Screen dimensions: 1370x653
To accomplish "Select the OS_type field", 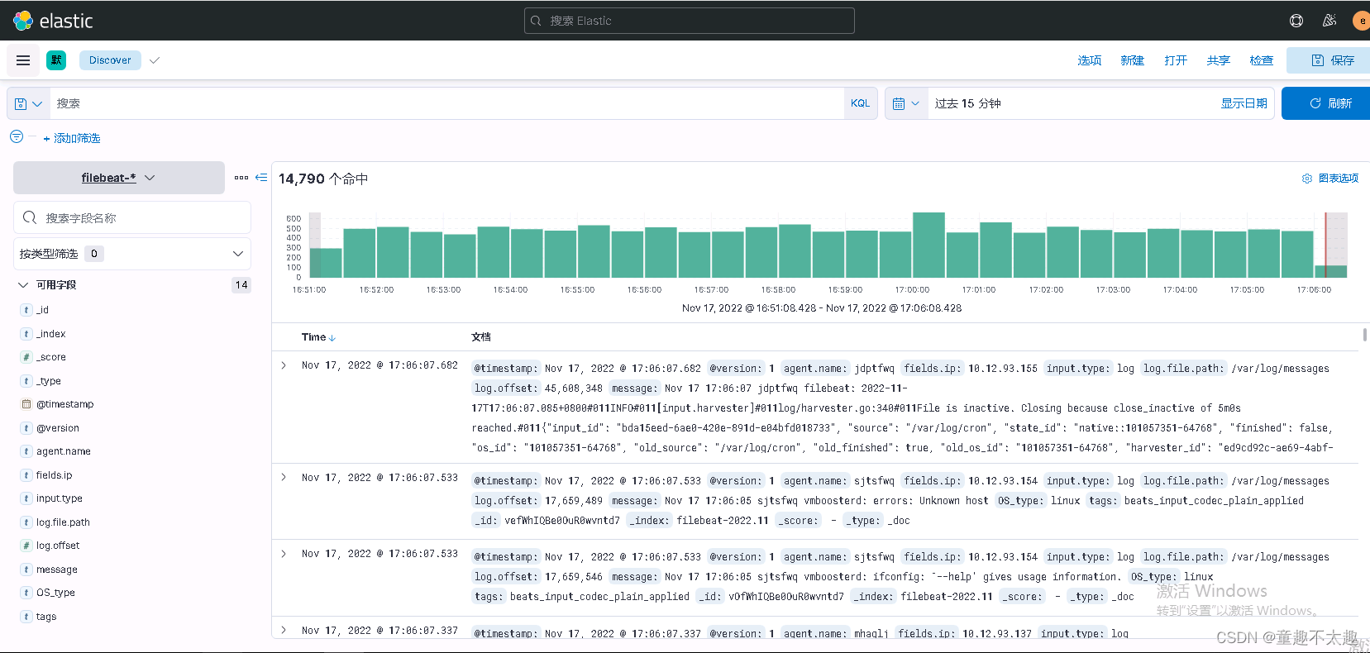I will point(55,593).
